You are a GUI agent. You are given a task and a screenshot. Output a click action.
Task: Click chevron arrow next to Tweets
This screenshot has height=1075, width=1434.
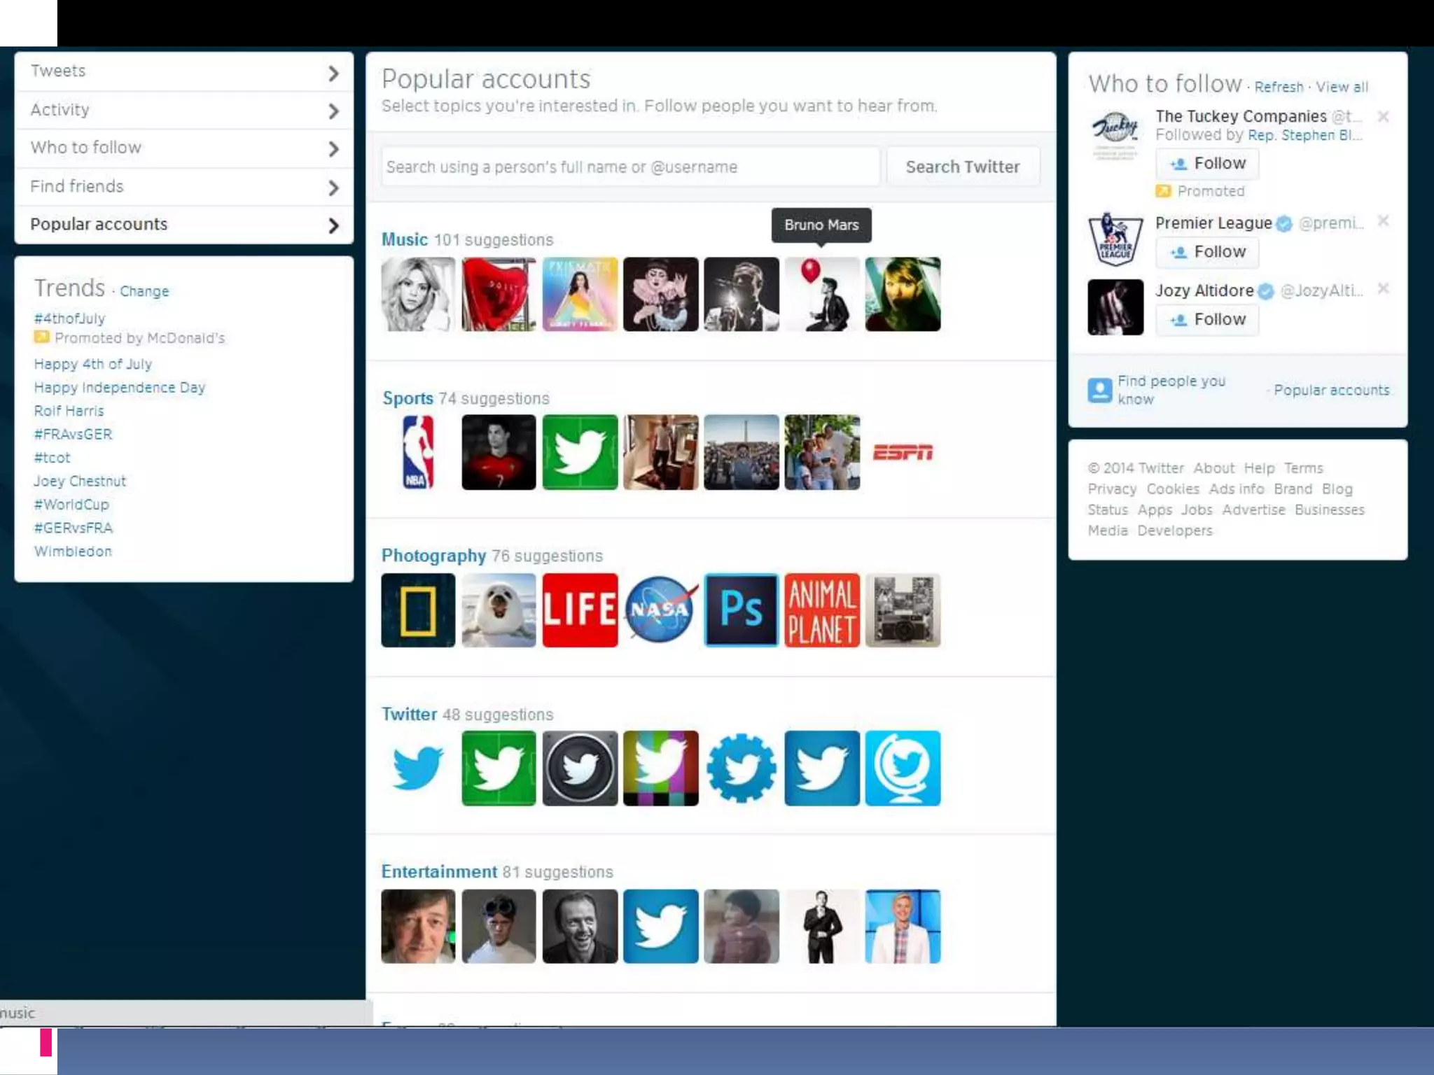[333, 73]
